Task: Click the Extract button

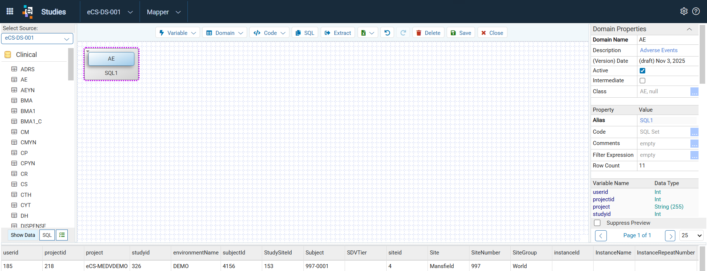Action: tap(338, 33)
